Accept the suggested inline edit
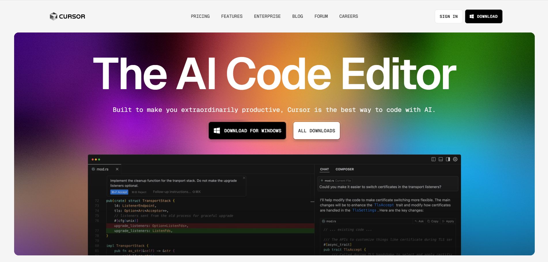 pos(119,192)
